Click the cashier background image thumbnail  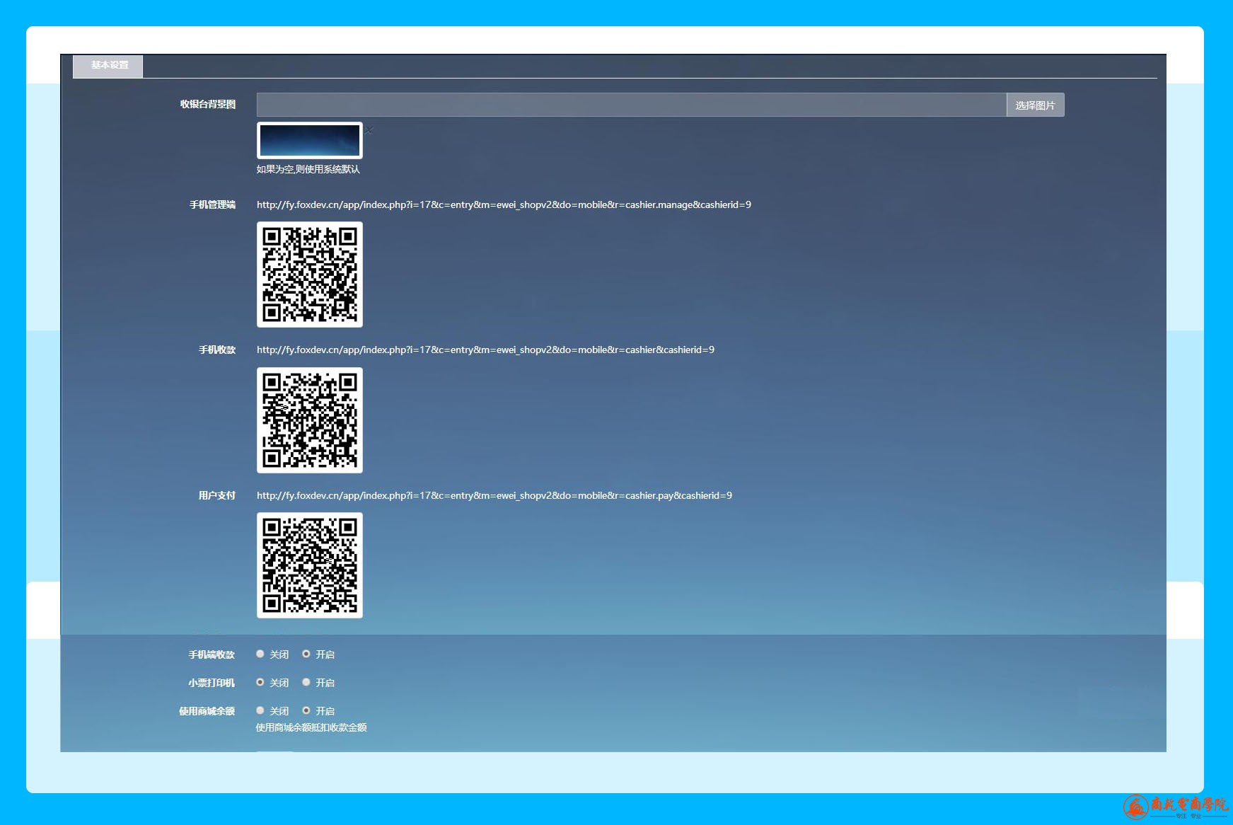310,140
